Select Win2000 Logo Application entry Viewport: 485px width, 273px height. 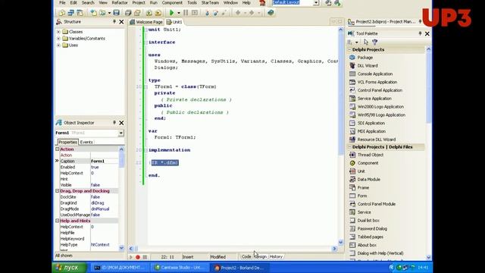pyautogui.click(x=380, y=107)
